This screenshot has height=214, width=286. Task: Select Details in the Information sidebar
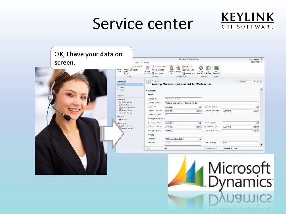122,87
